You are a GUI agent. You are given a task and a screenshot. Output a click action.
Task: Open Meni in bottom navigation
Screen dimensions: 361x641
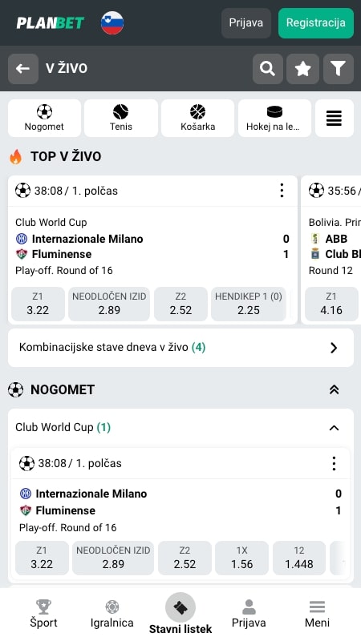coord(317,614)
